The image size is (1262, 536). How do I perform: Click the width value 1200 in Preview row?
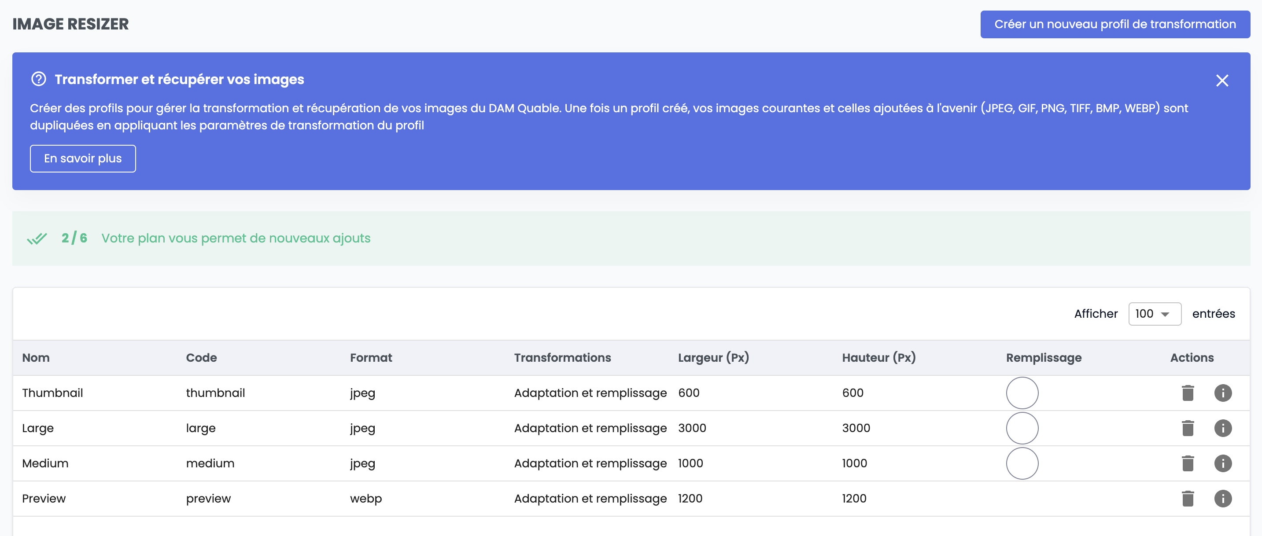pyautogui.click(x=690, y=498)
